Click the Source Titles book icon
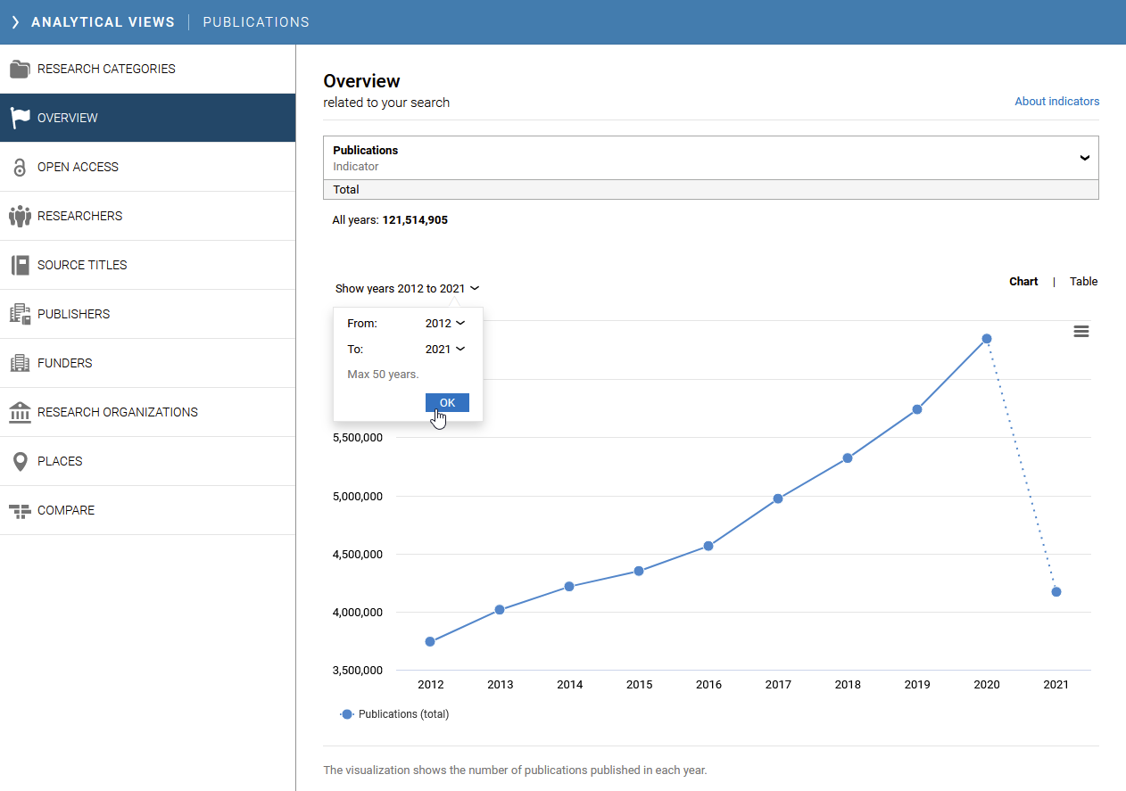This screenshot has height=791, width=1126. [20, 265]
